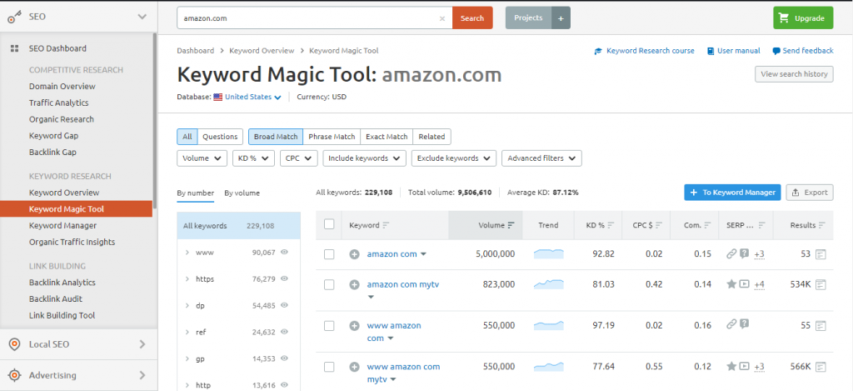Click the orange Search button
853x391 pixels.
click(x=472, y=18)
